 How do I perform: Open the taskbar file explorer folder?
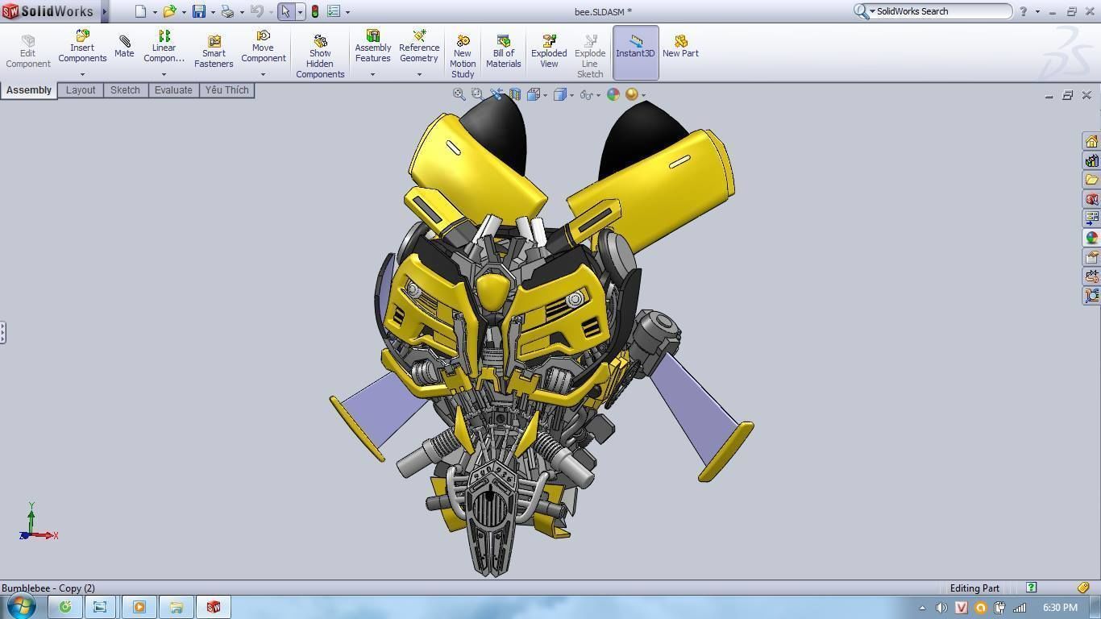pyautogui.click(x=176, y=607)
